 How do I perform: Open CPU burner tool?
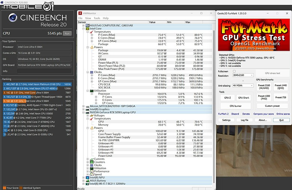[235, 106]
